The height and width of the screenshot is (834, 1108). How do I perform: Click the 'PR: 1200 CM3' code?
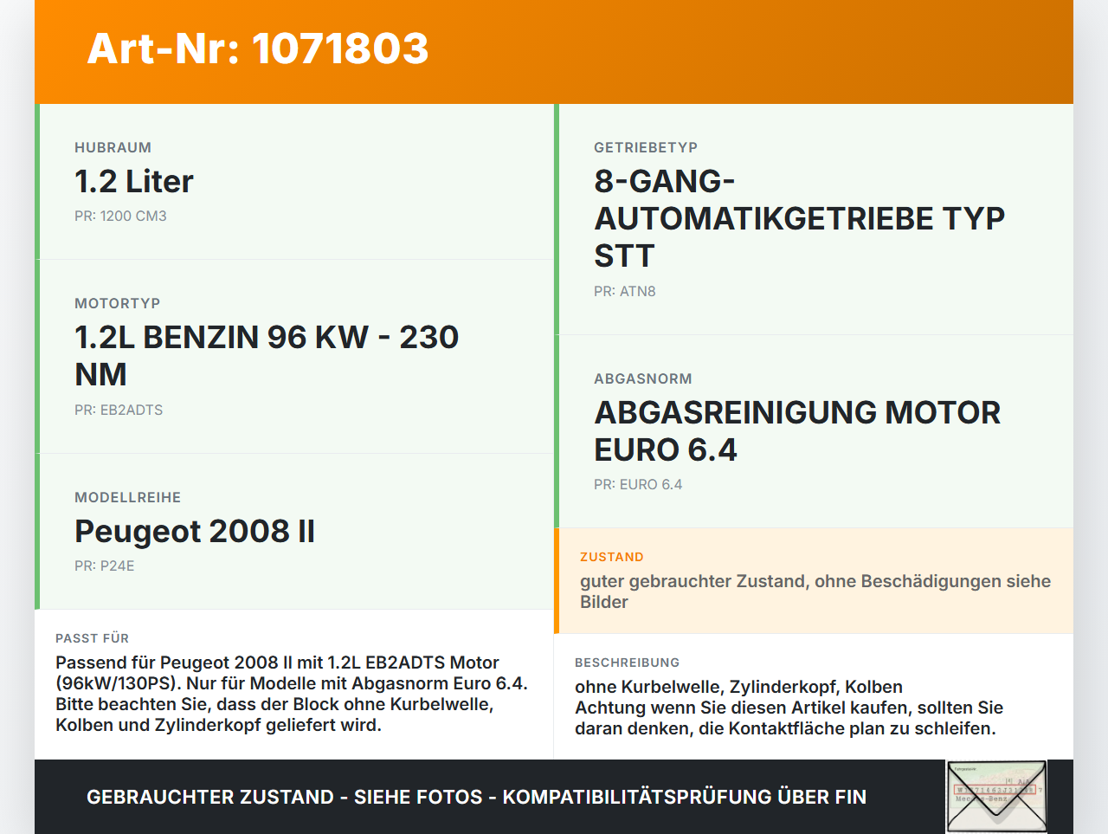click(120, 216)
